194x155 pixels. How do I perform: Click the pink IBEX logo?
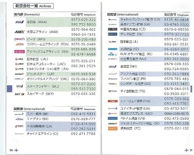tap(19, 52)
